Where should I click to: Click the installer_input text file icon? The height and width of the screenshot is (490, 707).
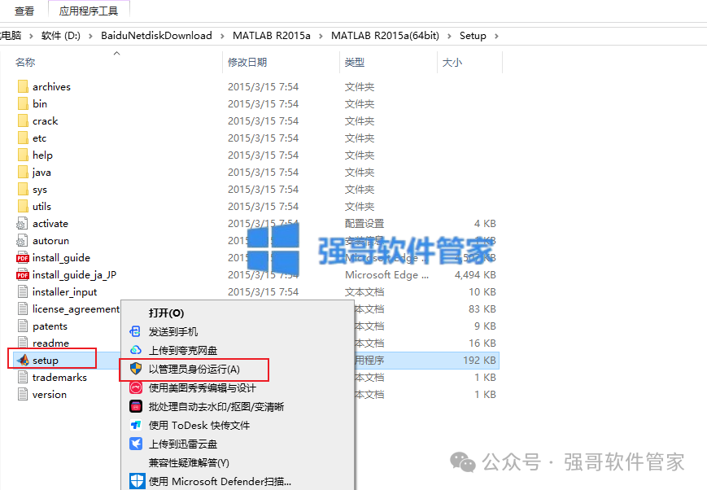tap(23, 292)
